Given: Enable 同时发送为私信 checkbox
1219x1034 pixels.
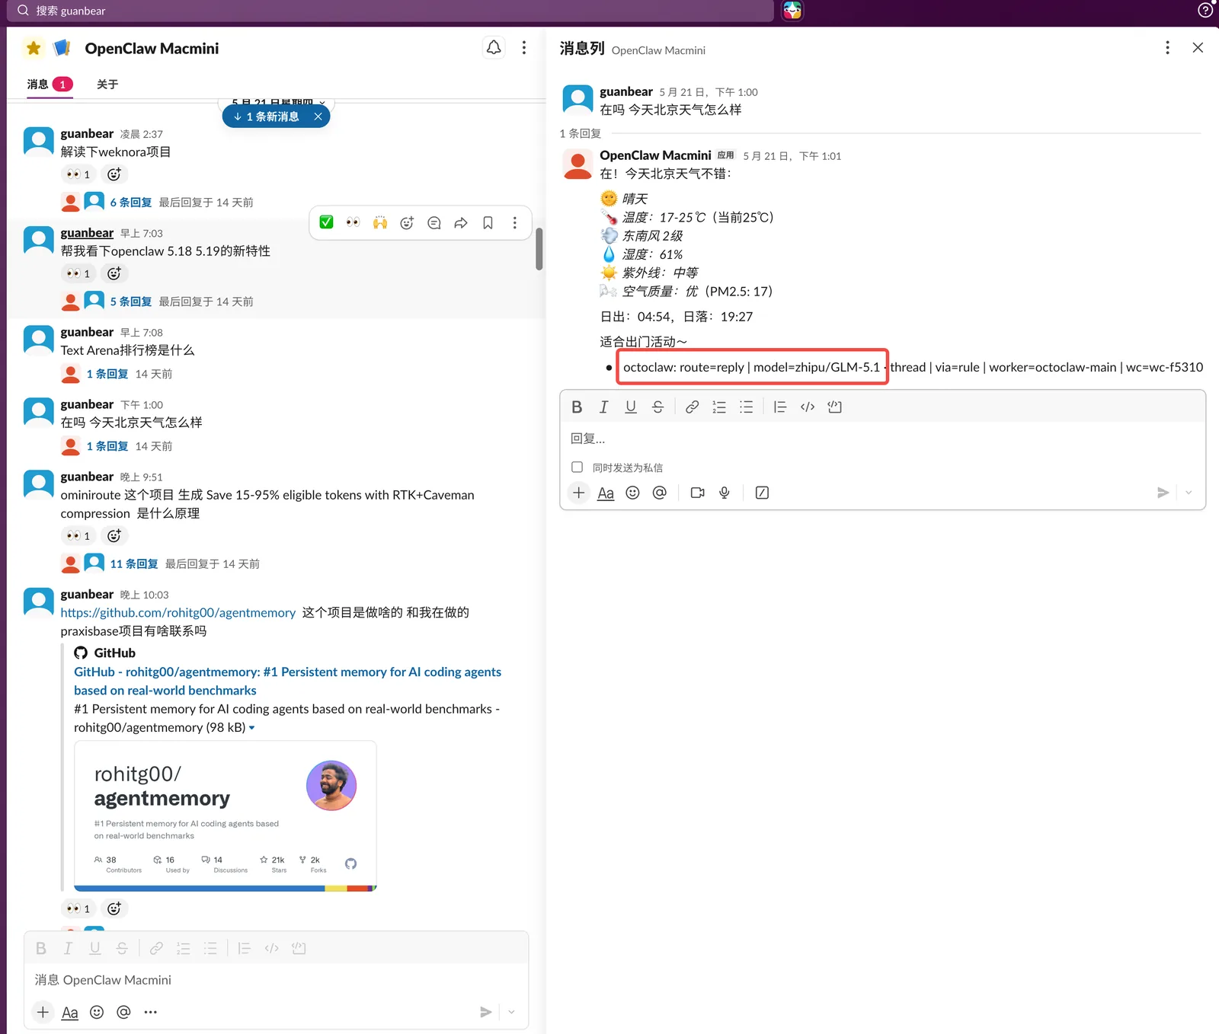Looking at the screenshot, I should [577, 467].
